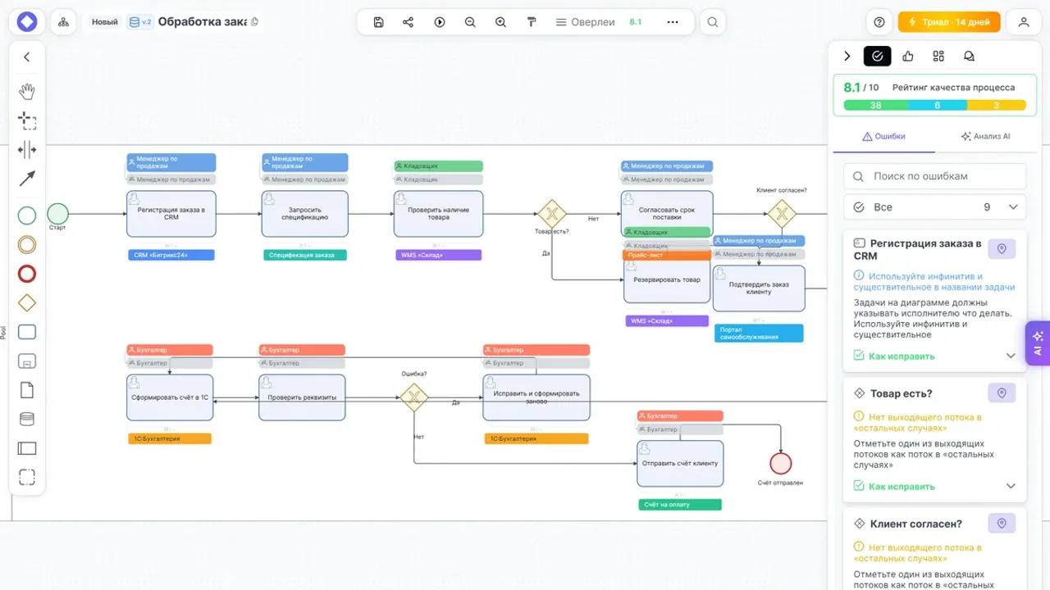Select the Товар есть? gateway on canvas
Viewport: 1050px width, 590px height.
(552, 214)
